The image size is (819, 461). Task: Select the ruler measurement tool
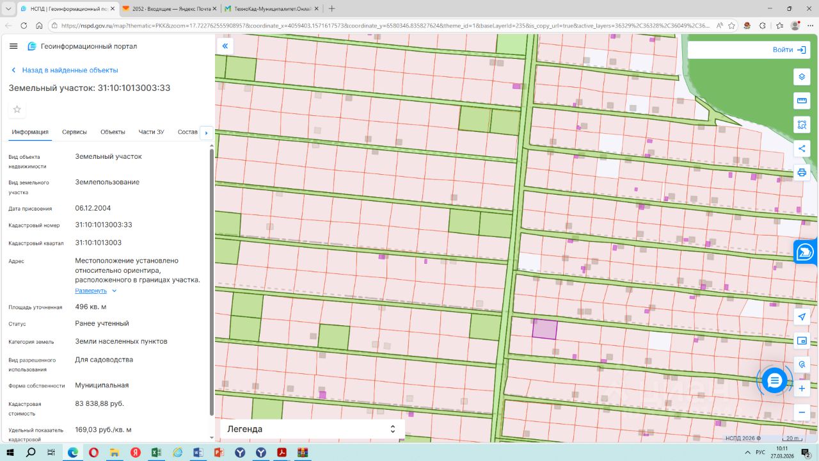(802, 101)
